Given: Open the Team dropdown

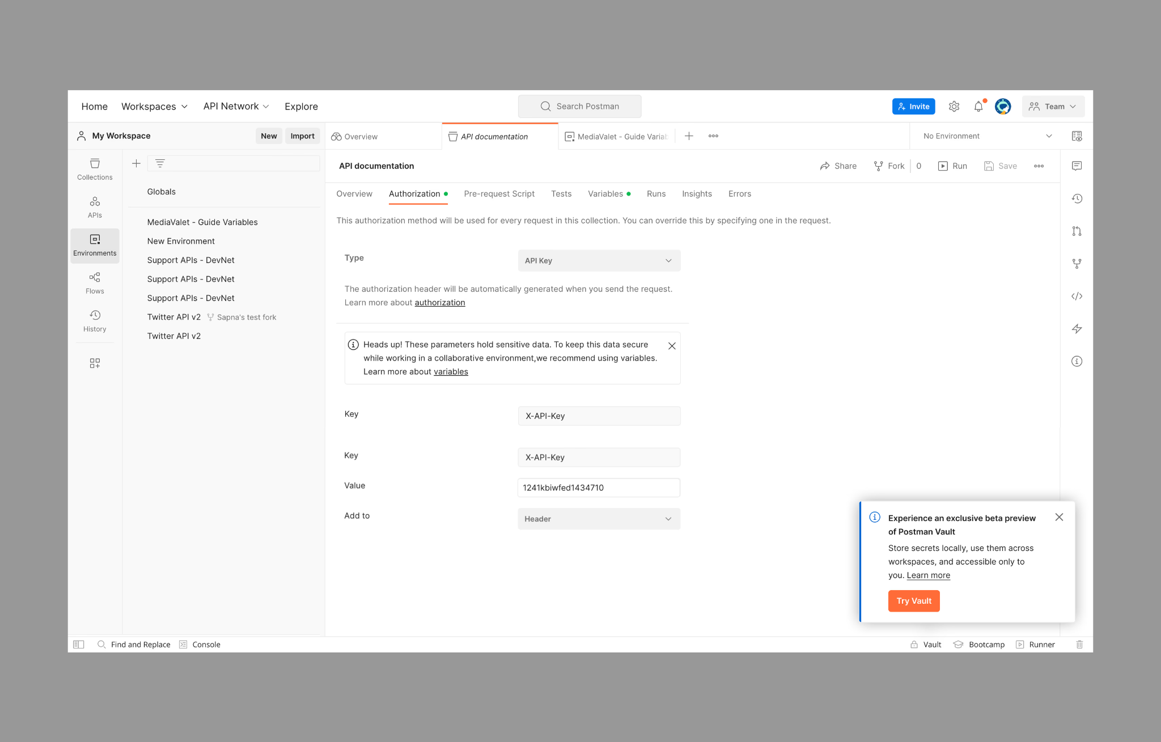Looking at the screenshot, I should [x=1053, y=107].
